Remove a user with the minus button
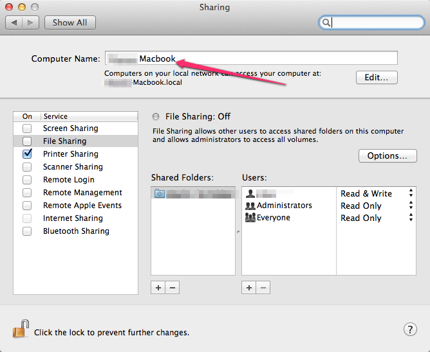430x352 pixels. (x=263, y=288)
